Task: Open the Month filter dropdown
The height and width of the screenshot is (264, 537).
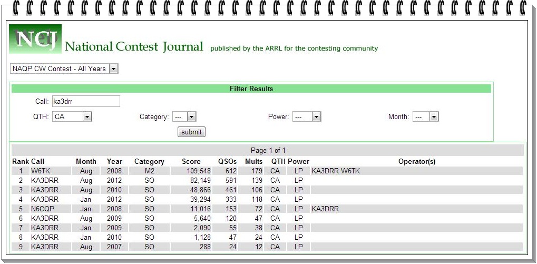Action: tap(426, 117)
